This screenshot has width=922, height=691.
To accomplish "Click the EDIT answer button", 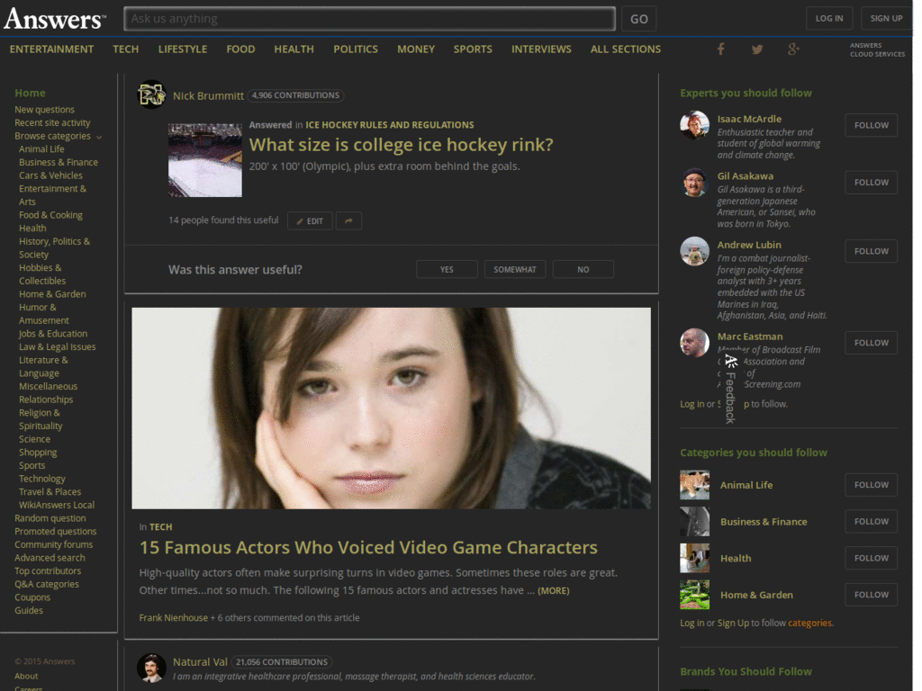I will tap(310, 221).
